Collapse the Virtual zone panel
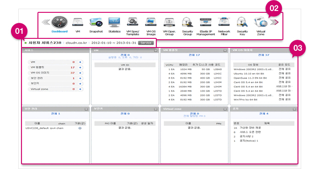The height and width of the screenshot is (169, 319). 225,109
